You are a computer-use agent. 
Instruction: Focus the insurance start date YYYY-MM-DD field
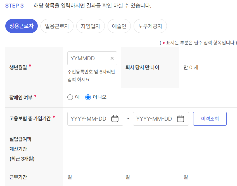(x=89, y=118)
